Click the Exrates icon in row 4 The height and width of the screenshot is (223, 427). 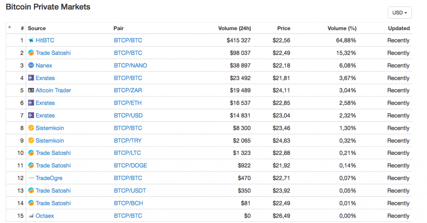click(x=31, y=78)
